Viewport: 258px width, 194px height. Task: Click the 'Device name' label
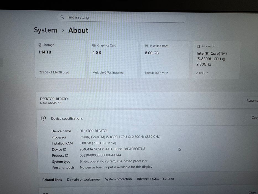coord(61,131)
